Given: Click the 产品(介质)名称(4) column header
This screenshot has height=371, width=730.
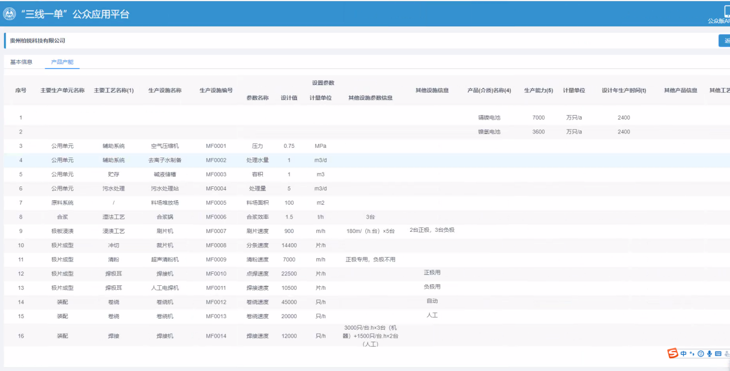Looking at the screenshot, I should (490, 90).
